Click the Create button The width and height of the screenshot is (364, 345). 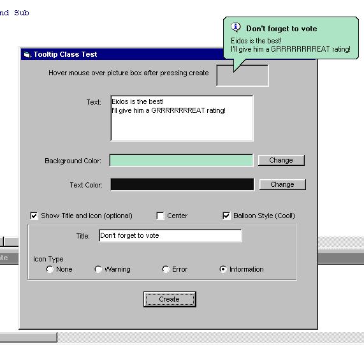[x=170, y=299]
